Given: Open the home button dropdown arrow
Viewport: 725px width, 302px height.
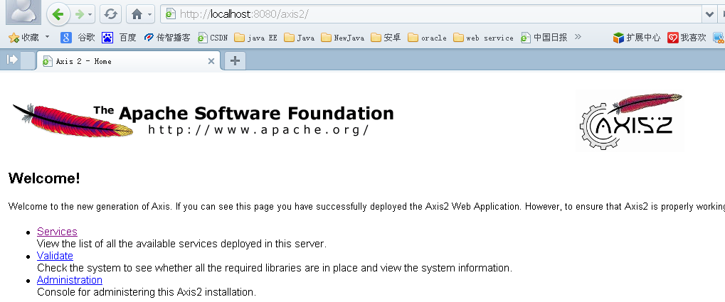Looking at the screenshot, I should (x=150, y=15).
